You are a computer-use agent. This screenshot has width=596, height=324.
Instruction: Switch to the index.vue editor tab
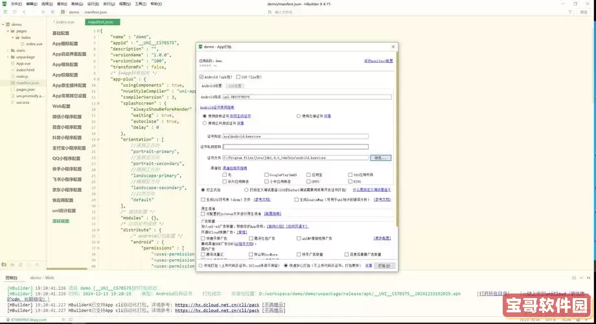pyautogui.click(x=65, y=22)
